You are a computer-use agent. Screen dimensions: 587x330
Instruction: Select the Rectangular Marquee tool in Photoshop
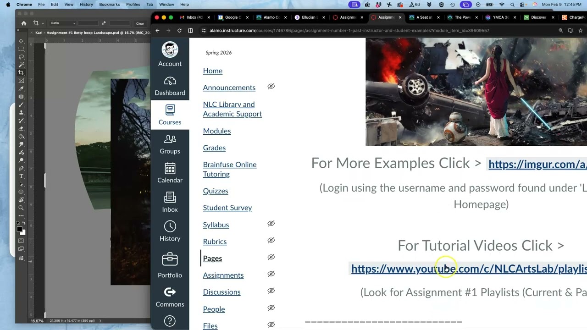21,49
